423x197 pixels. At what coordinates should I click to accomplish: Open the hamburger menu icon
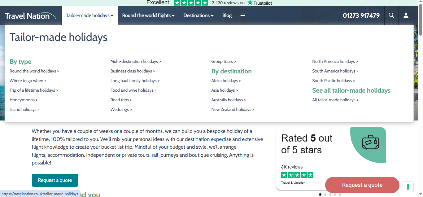tap(243, 15)
